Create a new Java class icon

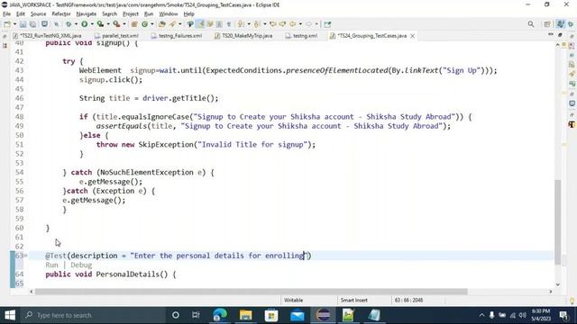coord(145,24)
